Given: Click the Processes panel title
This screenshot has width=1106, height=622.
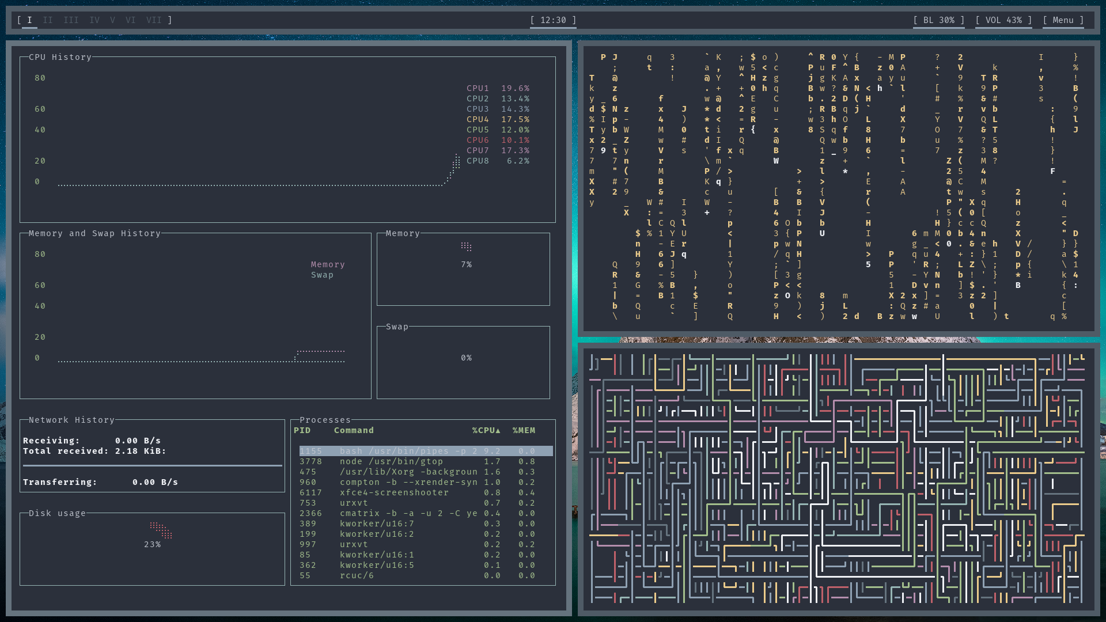Looking at the screenshot, I should pyautogui.click(x=325, y=420).
